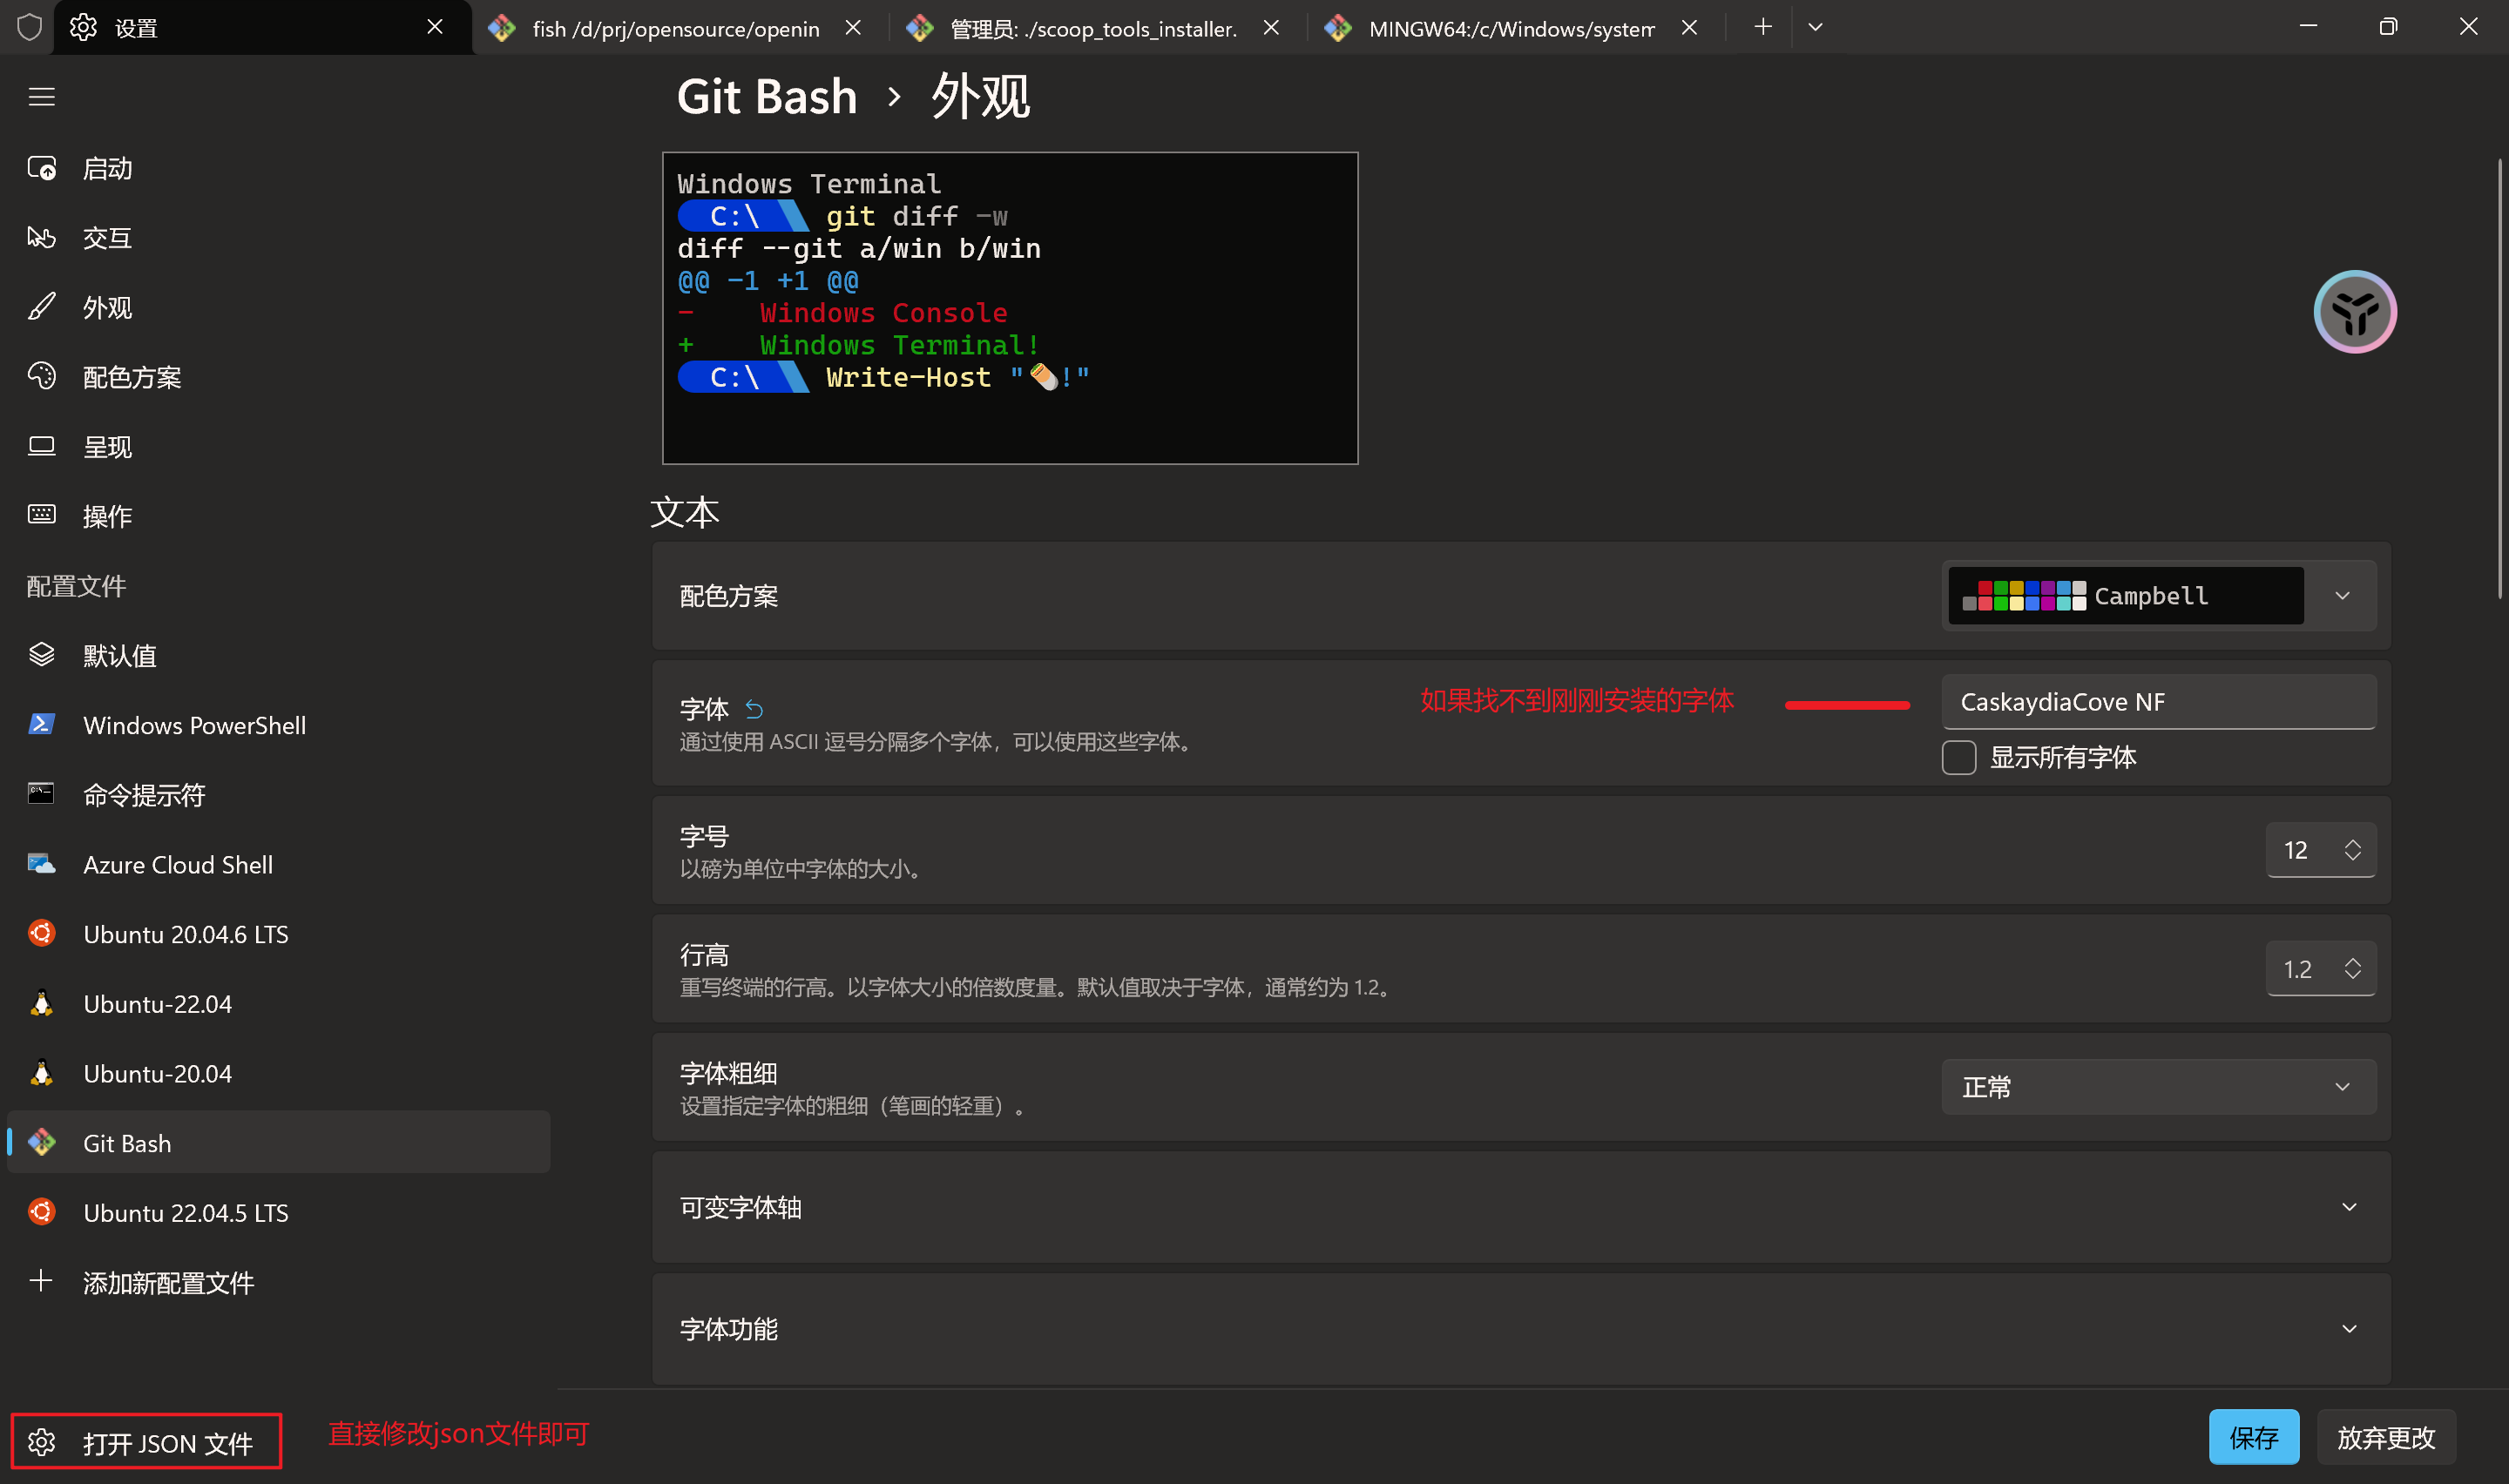Open the 字体粗细 font weight dropdown
Viewport: 2509px width, 1484px height.
tap(2159, 1087)
